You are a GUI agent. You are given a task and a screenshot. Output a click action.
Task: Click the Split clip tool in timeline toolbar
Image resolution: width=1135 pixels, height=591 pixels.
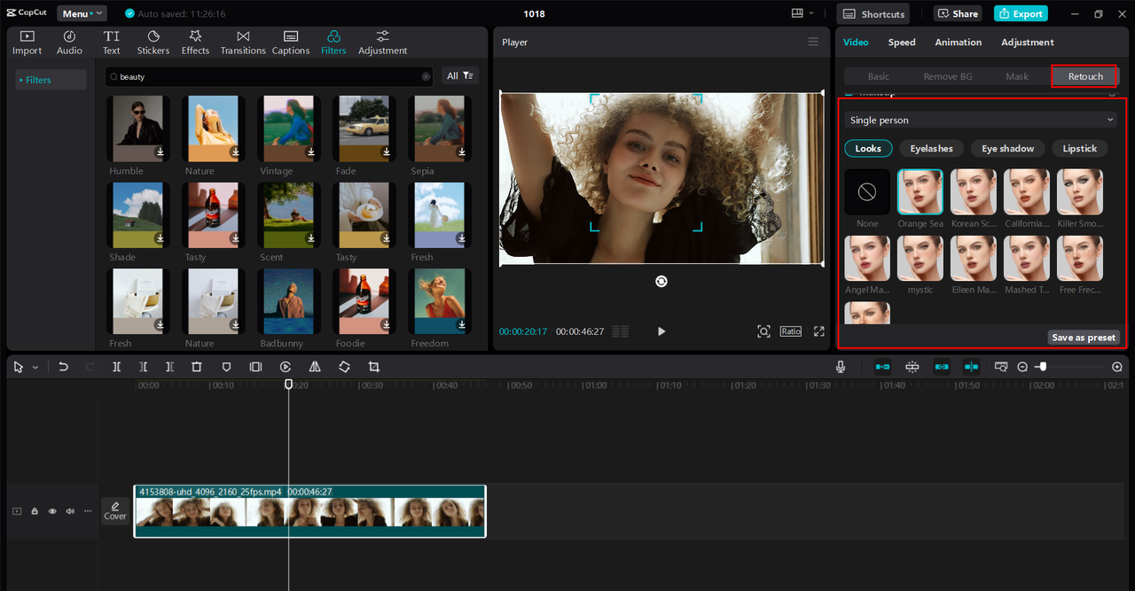(x=116, y=367)
